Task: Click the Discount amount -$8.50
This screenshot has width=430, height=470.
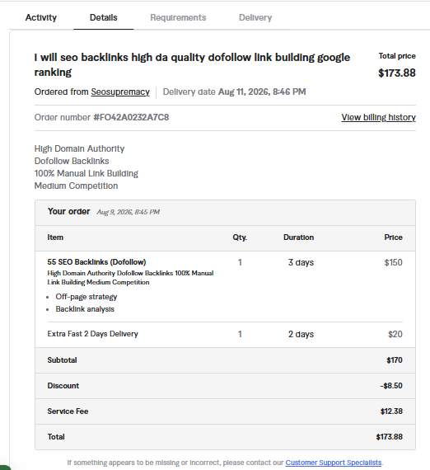Action: coord(391,385)
